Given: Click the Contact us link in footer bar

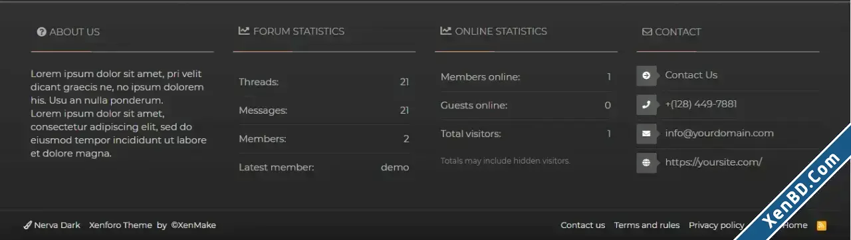Looking at the screenshot, I should tap(583, 225).
